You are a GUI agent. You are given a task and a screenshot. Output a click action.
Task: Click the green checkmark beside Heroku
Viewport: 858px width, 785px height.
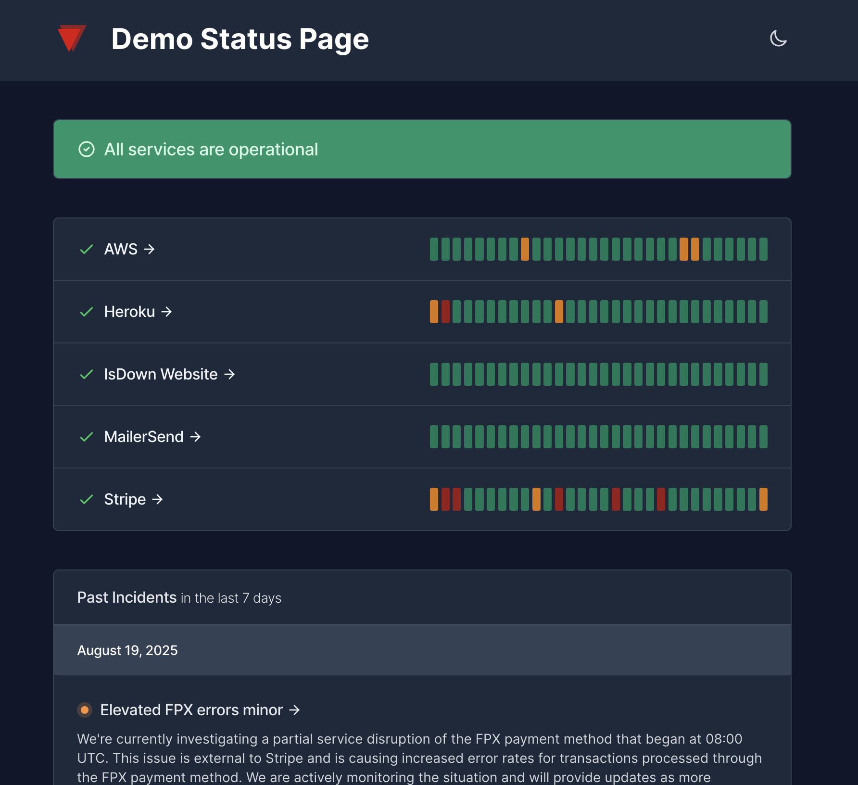tap(87, 312)
